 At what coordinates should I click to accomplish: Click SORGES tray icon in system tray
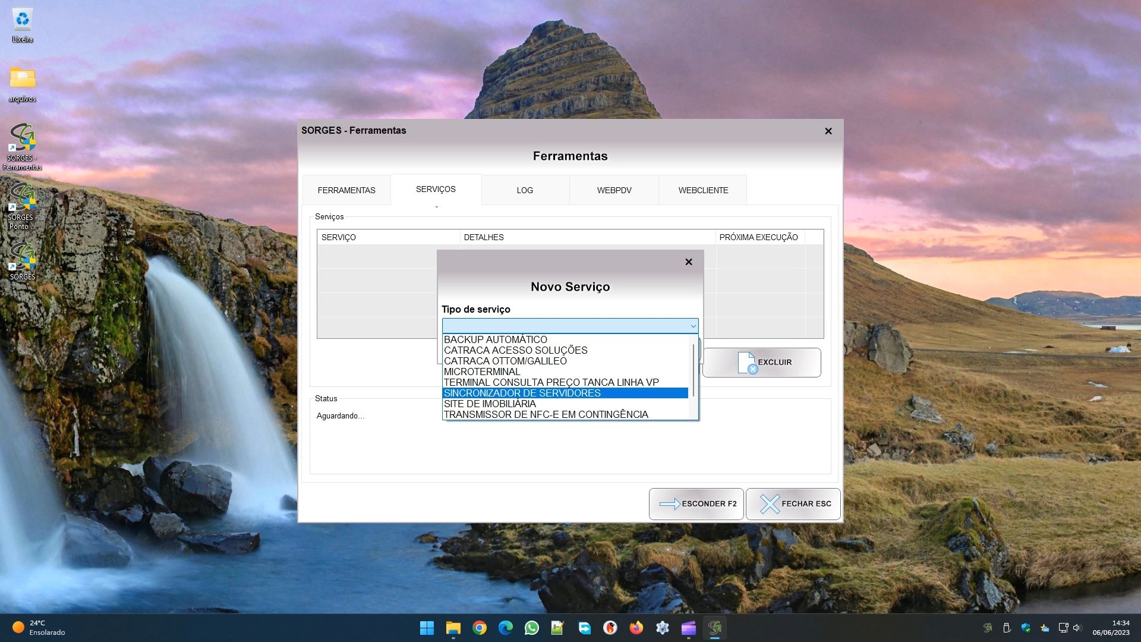pyautogui.click(x=988, y=628)
